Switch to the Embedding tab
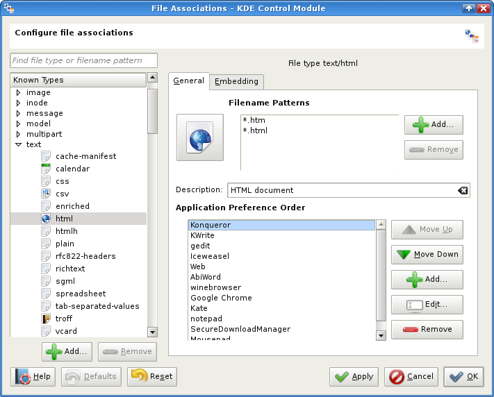The image size is (494, 397). click(236, 81)
